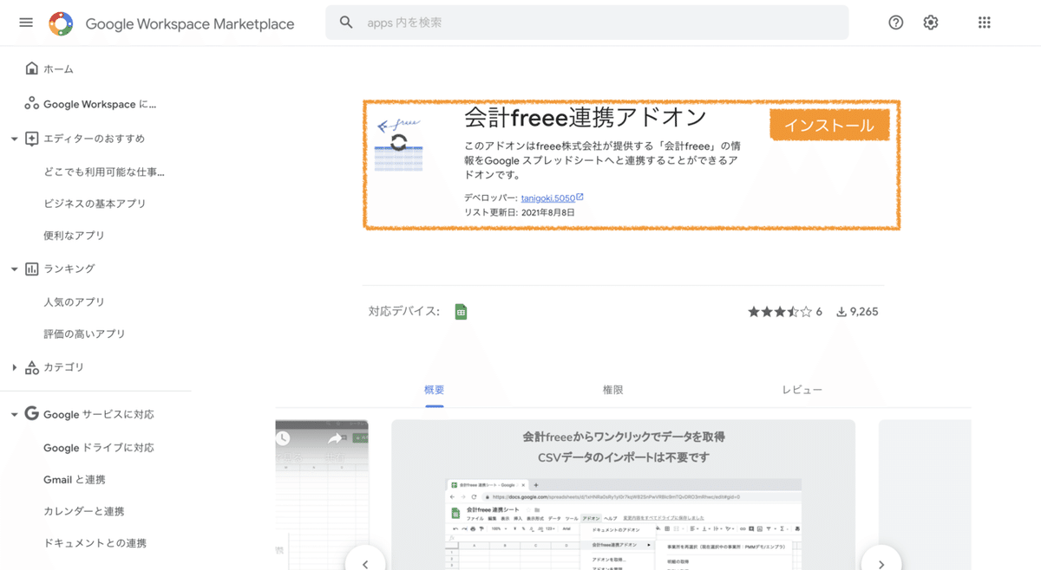The width and height of the screenshot is (1041, 570).
Task: Open どこでも利用可能な仕事... category
Action: pos(104,172)
